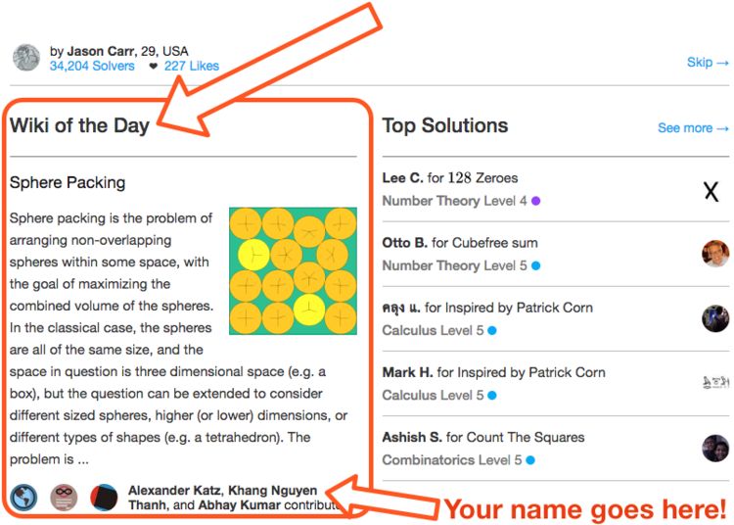Click Alexander Katz contributor name

pyautogui.click(x=174, y=491)
